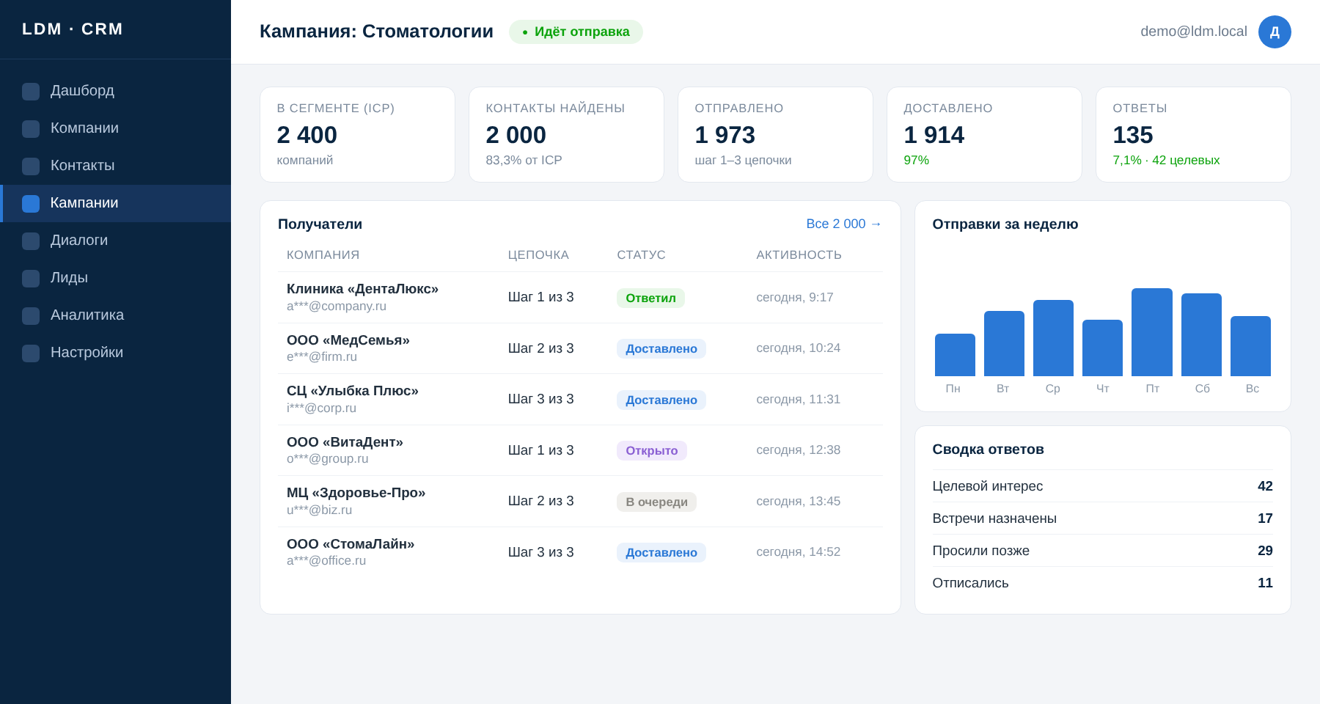Open the 'Отправлено' stat card

tap(775, 134)
